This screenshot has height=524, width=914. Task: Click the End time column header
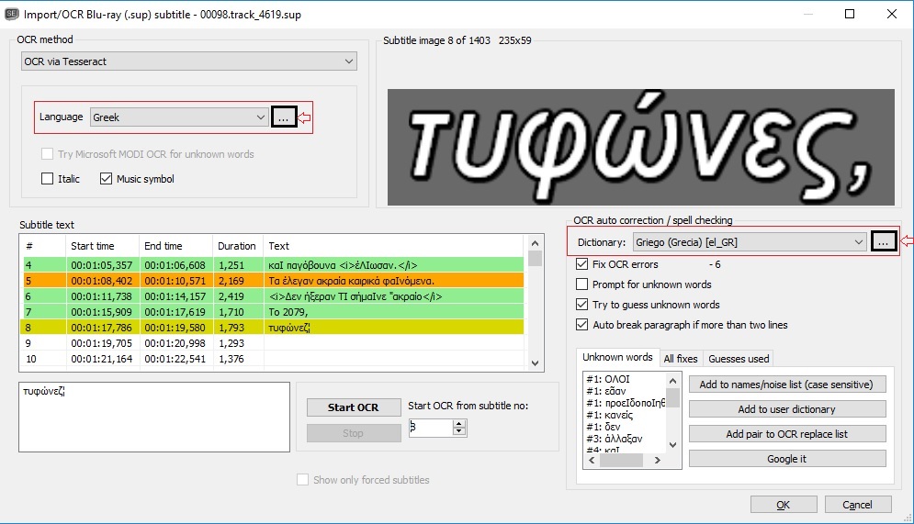[175, 246]
